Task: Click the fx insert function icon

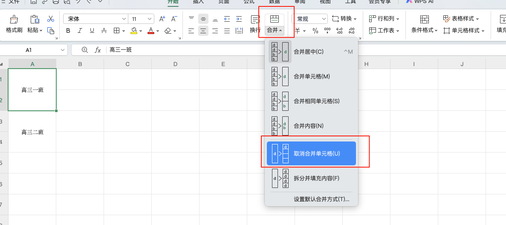Action: coord(98,50)
